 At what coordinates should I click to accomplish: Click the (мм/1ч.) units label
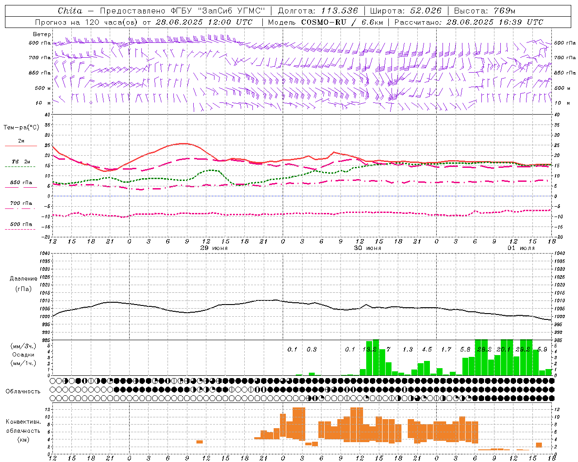[23, 363]
